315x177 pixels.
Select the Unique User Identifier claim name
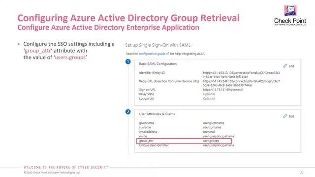[154, 146]
